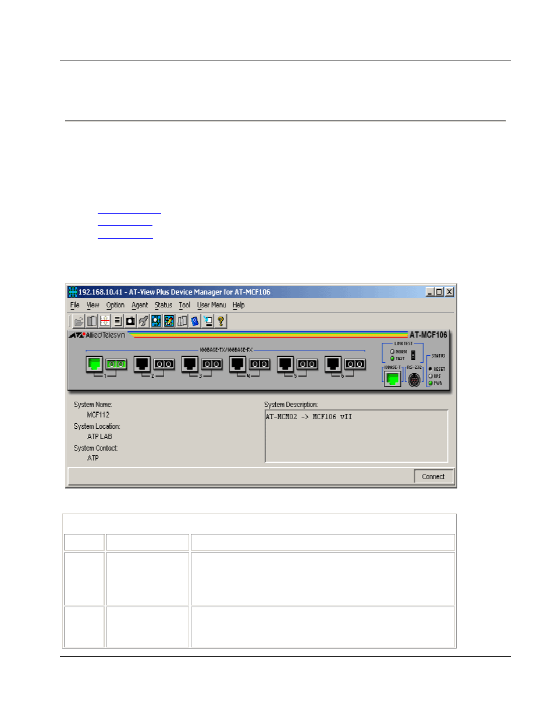This screenshot has width=555, height=719.
Task: Select the RJ45 twisted-pair port 3
Action: click(190, 364)
